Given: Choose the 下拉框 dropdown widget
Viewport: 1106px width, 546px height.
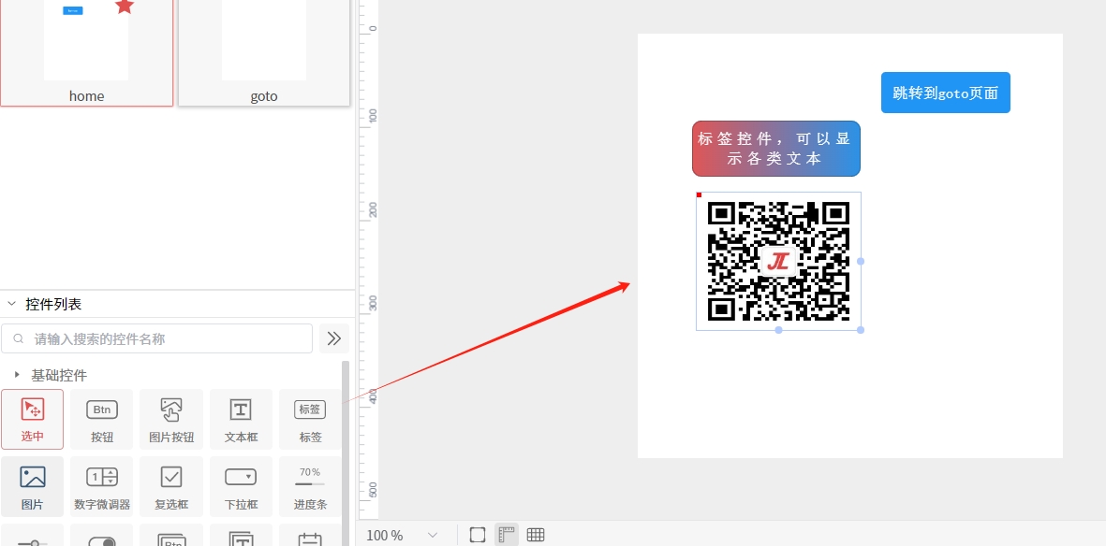Looking at the screenshot, I should pyautogui.click(x=242, y=486).
